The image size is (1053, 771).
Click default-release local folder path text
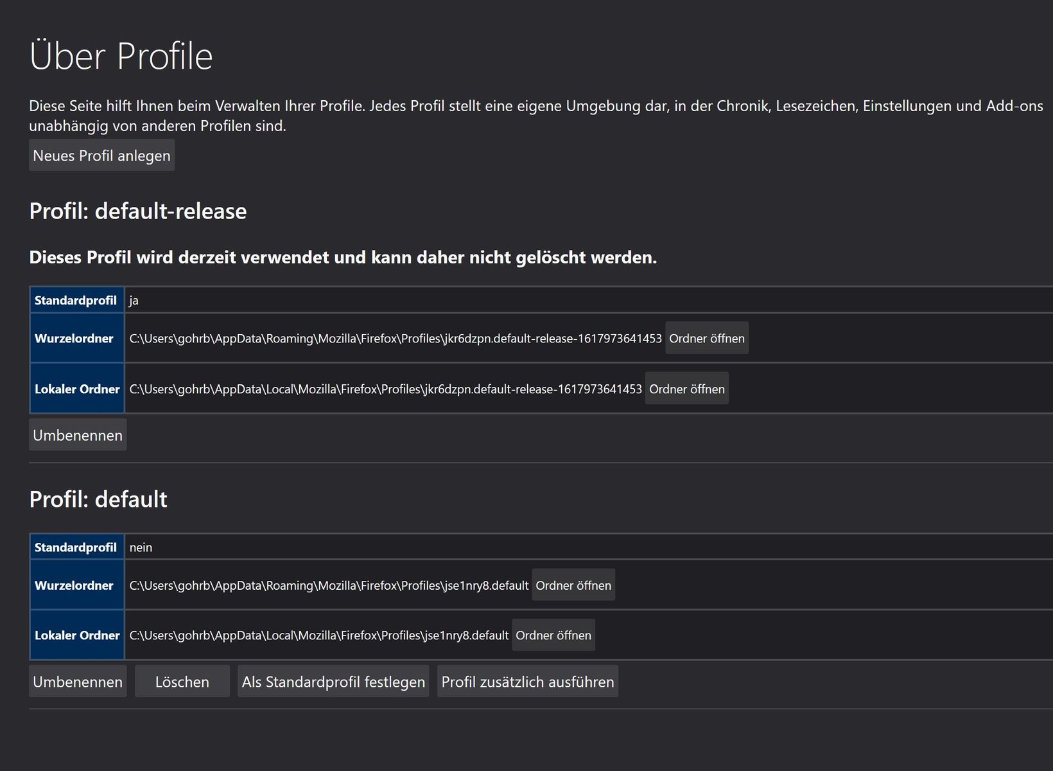click(385, 389)
